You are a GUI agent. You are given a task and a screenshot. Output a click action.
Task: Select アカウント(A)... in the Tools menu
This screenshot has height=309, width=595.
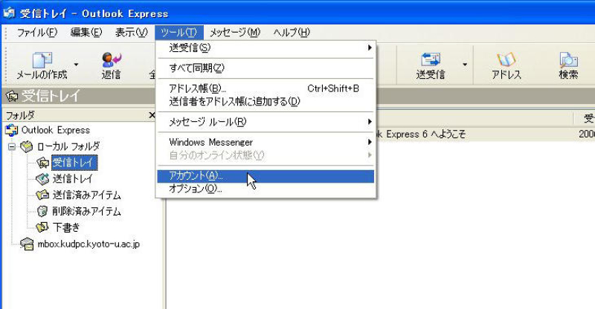coord(266,176)
